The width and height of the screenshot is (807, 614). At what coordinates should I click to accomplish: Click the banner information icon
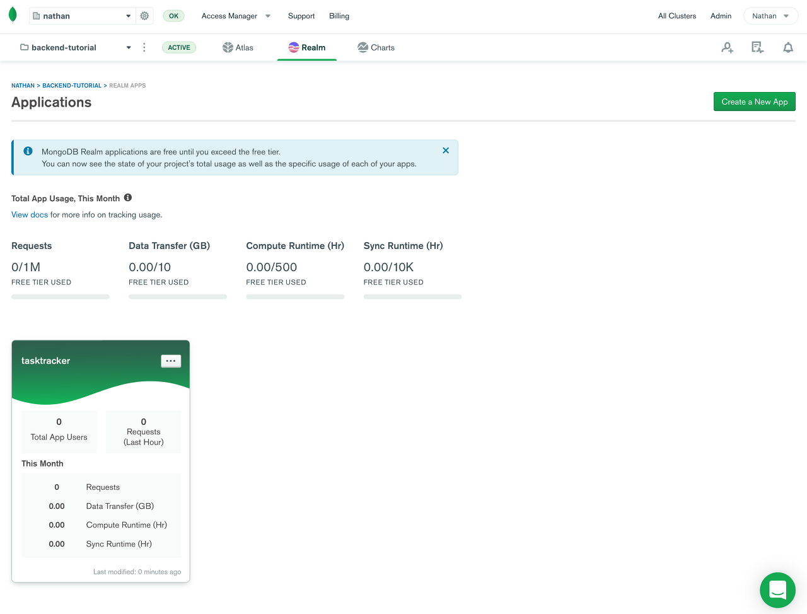[x=28, y=151]
